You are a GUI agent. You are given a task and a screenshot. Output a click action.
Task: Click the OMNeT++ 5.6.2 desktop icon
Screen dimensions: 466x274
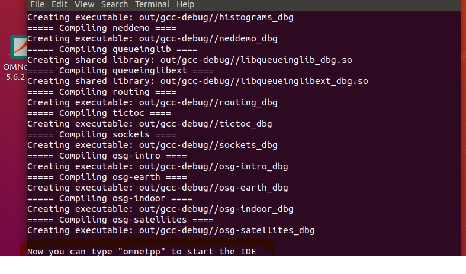pyautogui.click(x=18, y=49)
